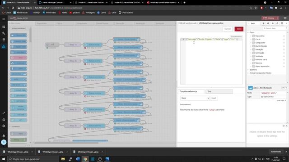Expand the Subflows tree section
The image size is (289, 162).
[248, 70]
